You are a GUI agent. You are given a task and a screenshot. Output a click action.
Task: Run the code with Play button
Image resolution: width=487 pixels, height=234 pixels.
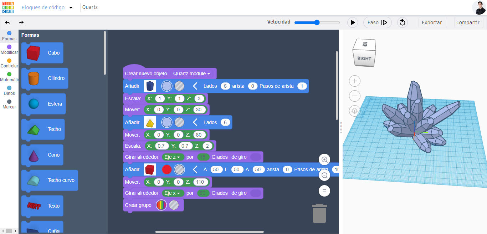pyautogui.click(x=353, y=22)
